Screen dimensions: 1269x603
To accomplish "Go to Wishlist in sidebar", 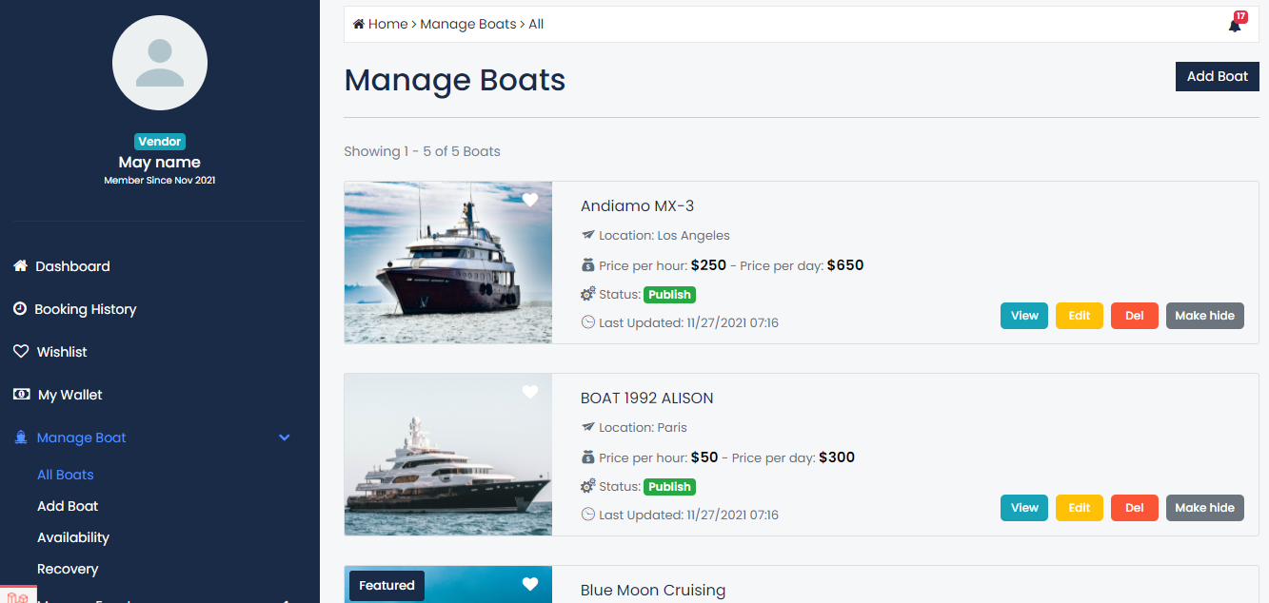I will [62, 352].
